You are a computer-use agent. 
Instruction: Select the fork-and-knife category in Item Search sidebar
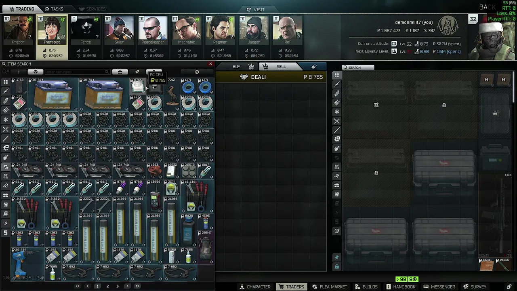pyautogui.click(x=6, y=129)
